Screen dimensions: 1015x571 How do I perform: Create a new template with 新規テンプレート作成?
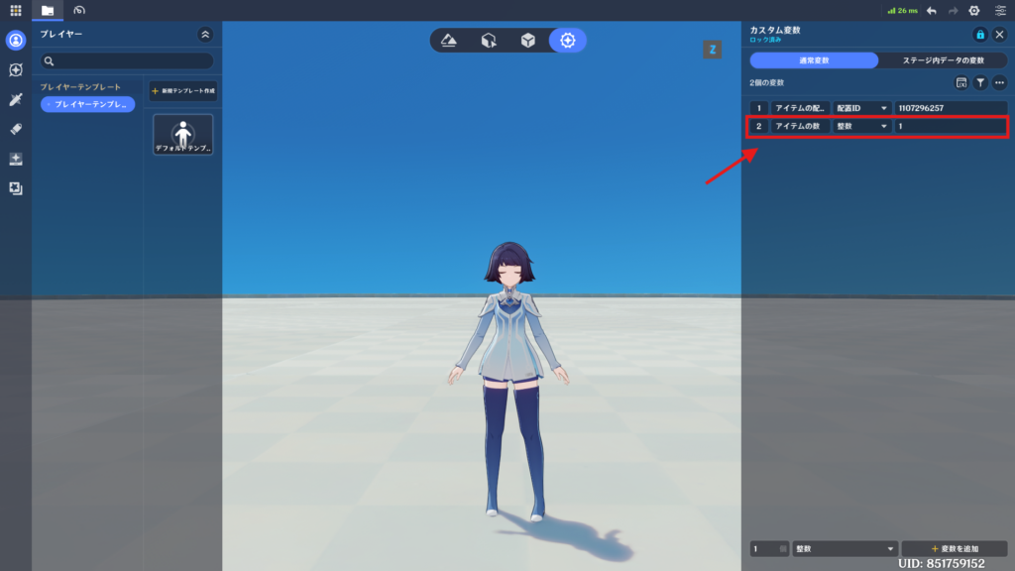coord(183,90)
